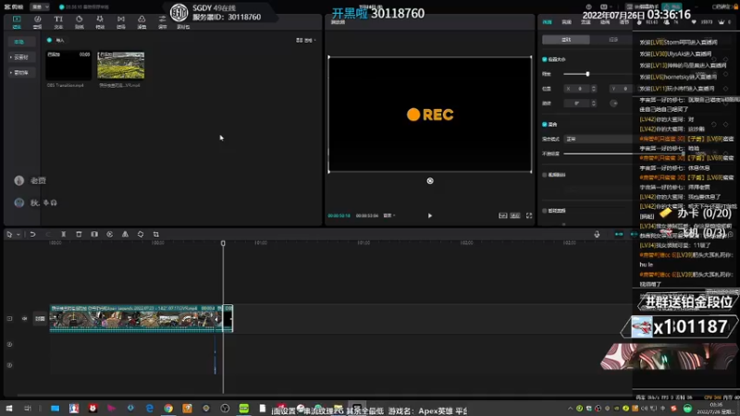Select the green landscape video thumbnail

(x=121, y=65)
